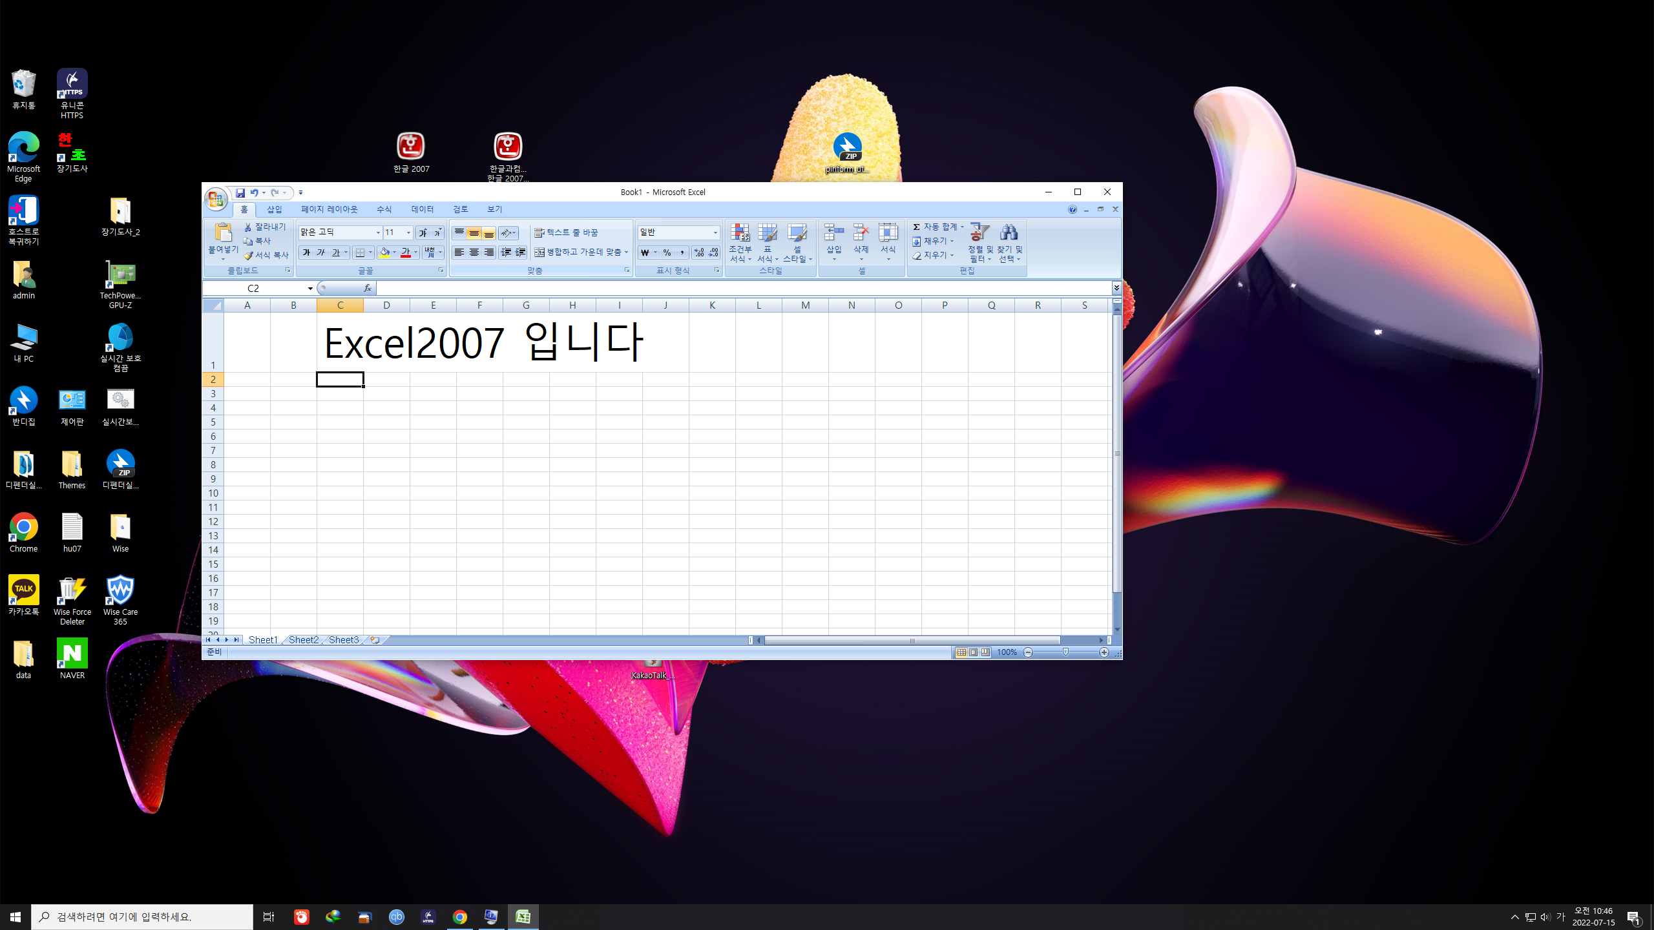Switch to the 수식 (Formulas) tab
The width and height of the screenshot is (1654, 930).
(x=384, y=209)
